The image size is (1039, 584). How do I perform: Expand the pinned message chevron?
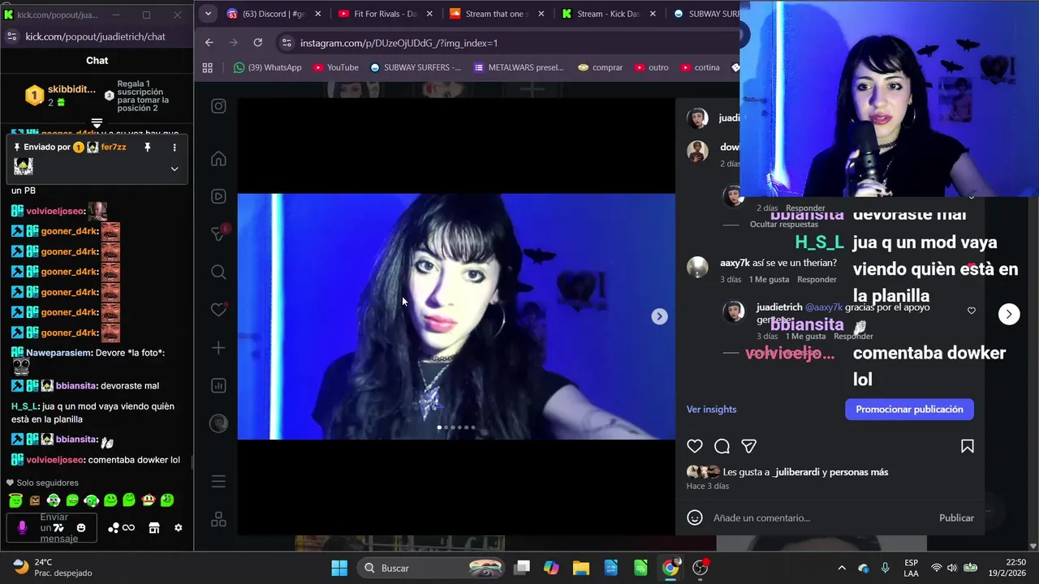click(x=175, y=169)
